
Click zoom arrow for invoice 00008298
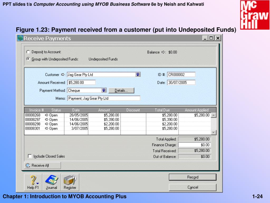pyautogui.click(x=47, y=124)
